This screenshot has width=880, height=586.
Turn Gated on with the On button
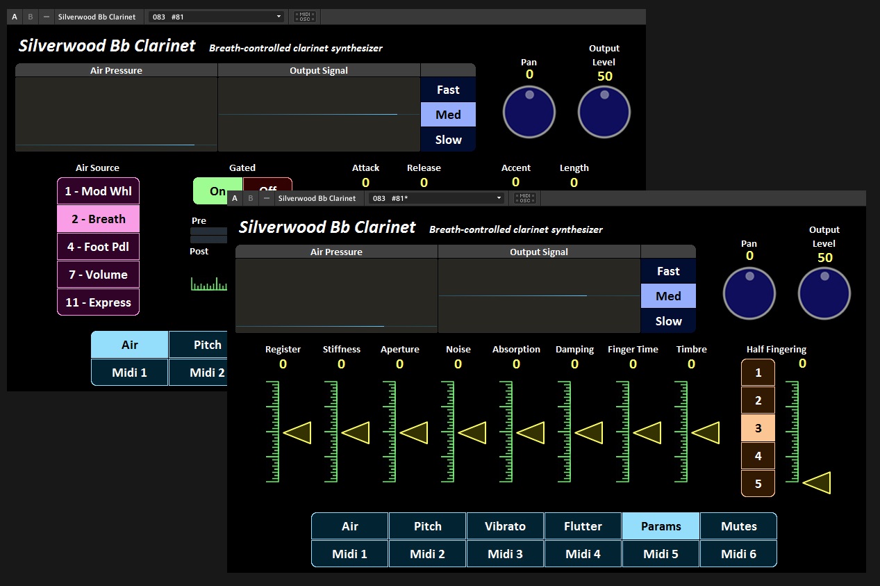217,191
